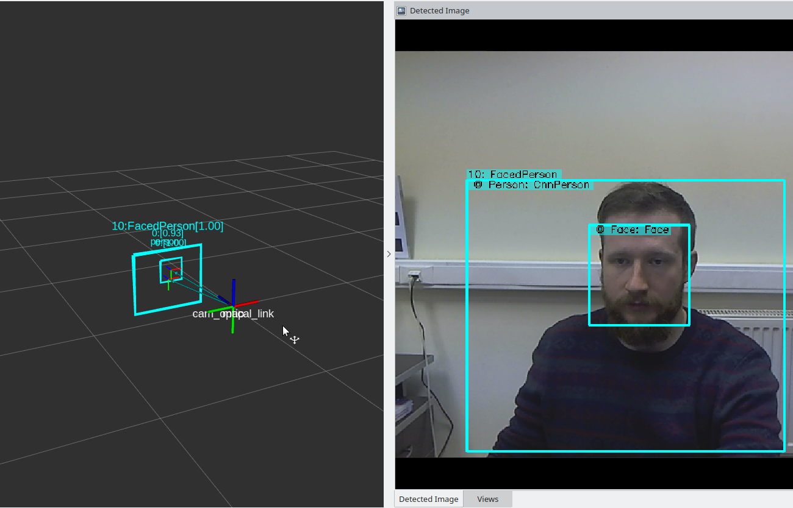This screenshot has height=508, width=793.
Task: Click the "10:FacedPerson[1.00]" marker label
Action: tap(167, 225)
